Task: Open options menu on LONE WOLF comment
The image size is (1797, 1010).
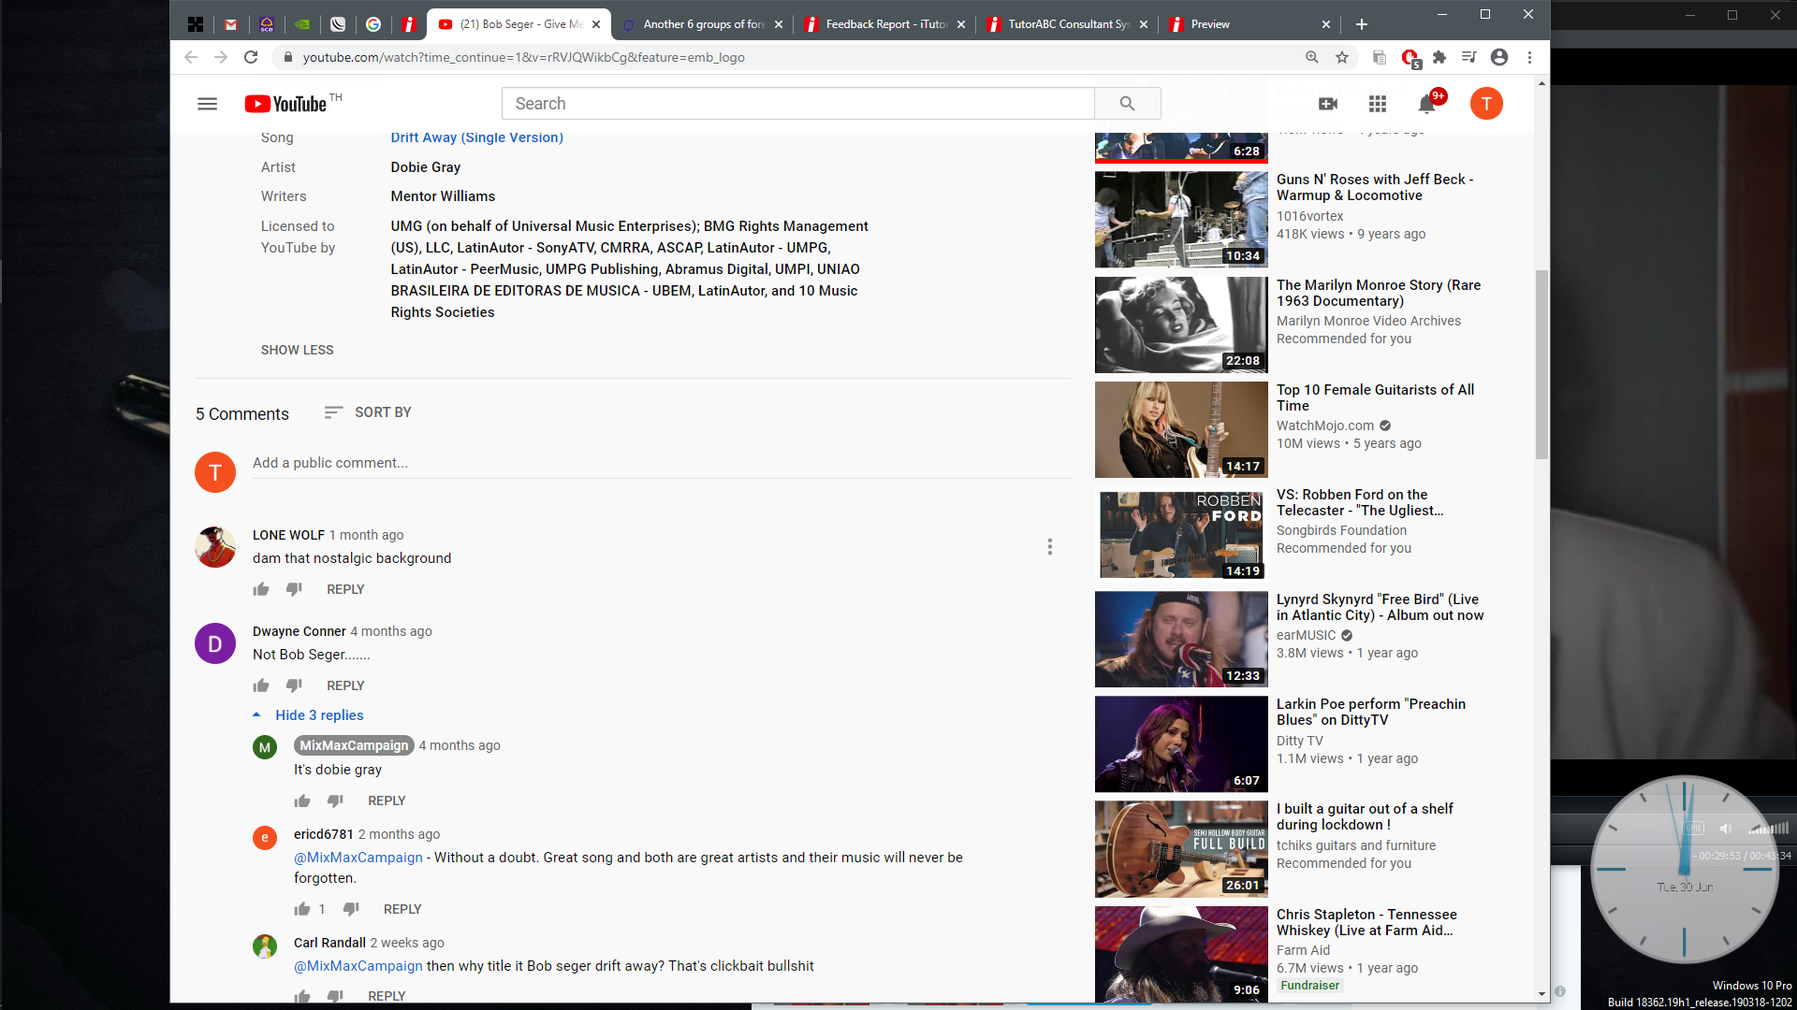Action: point(1049,546)
